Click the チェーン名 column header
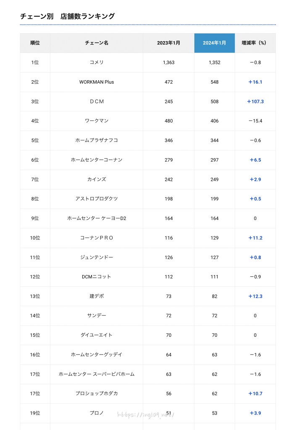 97,43
